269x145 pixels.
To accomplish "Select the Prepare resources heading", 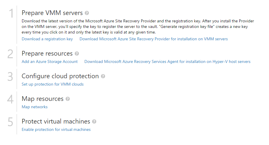I will tap(47, 54).
